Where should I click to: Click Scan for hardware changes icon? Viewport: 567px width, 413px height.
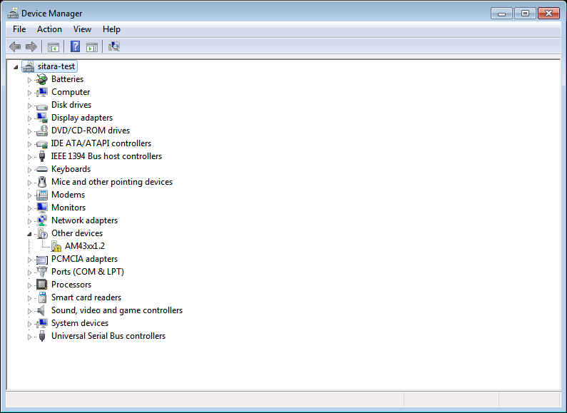pyautogui.click(x=114, y=46)
